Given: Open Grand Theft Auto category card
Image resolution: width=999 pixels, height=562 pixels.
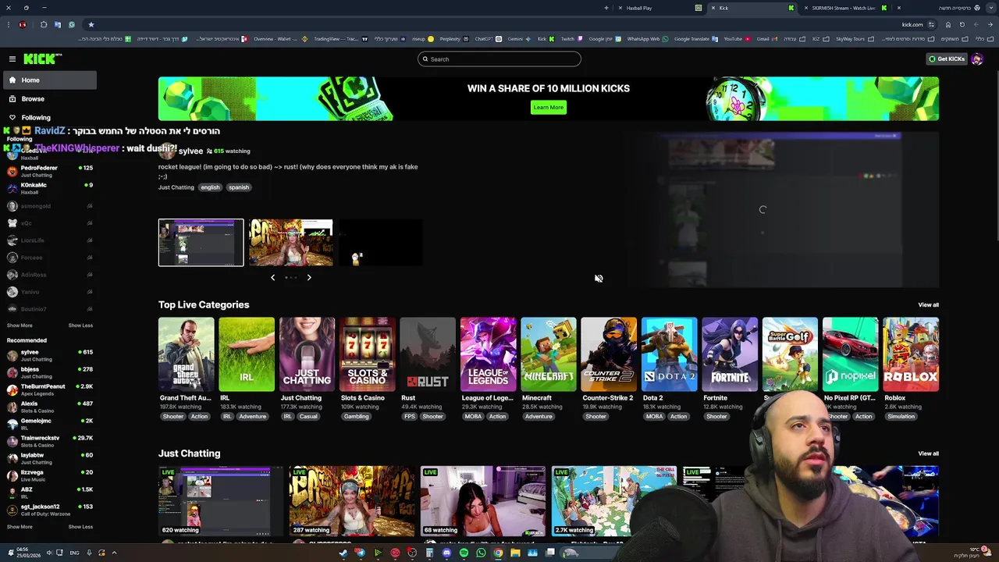Looking at the screenshot, I should [186, 354].
